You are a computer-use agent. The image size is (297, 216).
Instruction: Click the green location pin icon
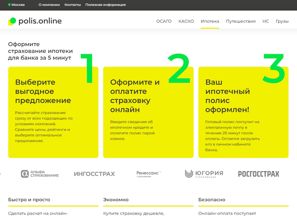(9, 5)
